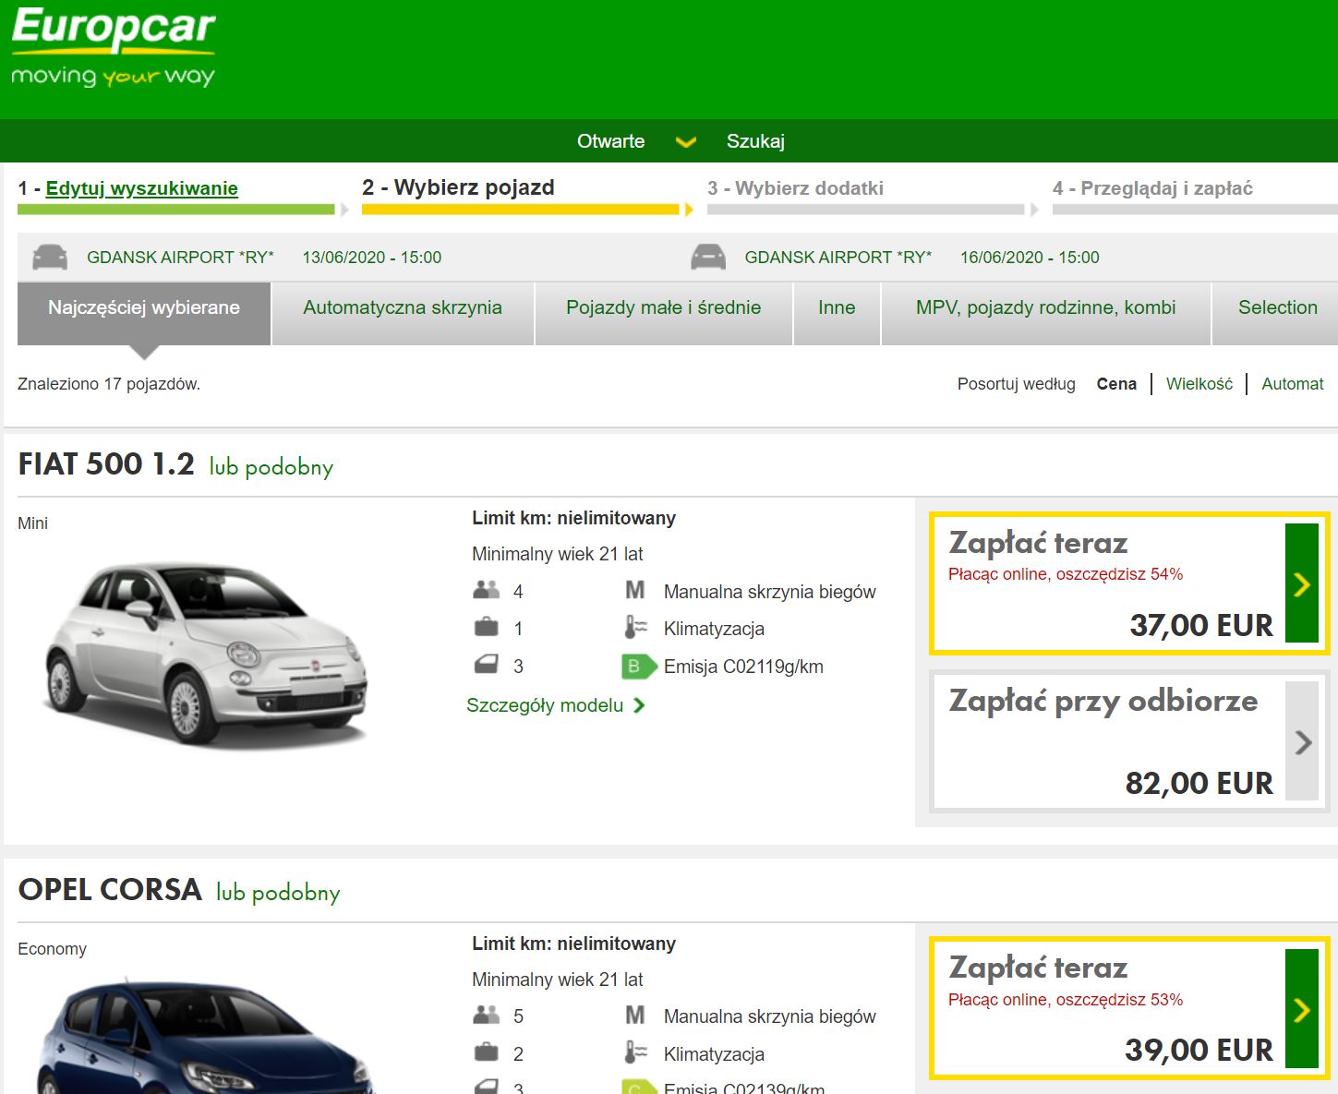The width and height of the screenshot is (1338, 1094).
Task: Switch to Automatyczna skrzynia tab
Action: tap(403, 313)
